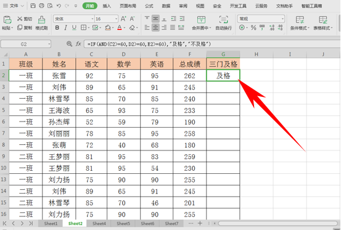
Task: Open the Sheet4 worksheet tab
Action: (x=99, y=223)
